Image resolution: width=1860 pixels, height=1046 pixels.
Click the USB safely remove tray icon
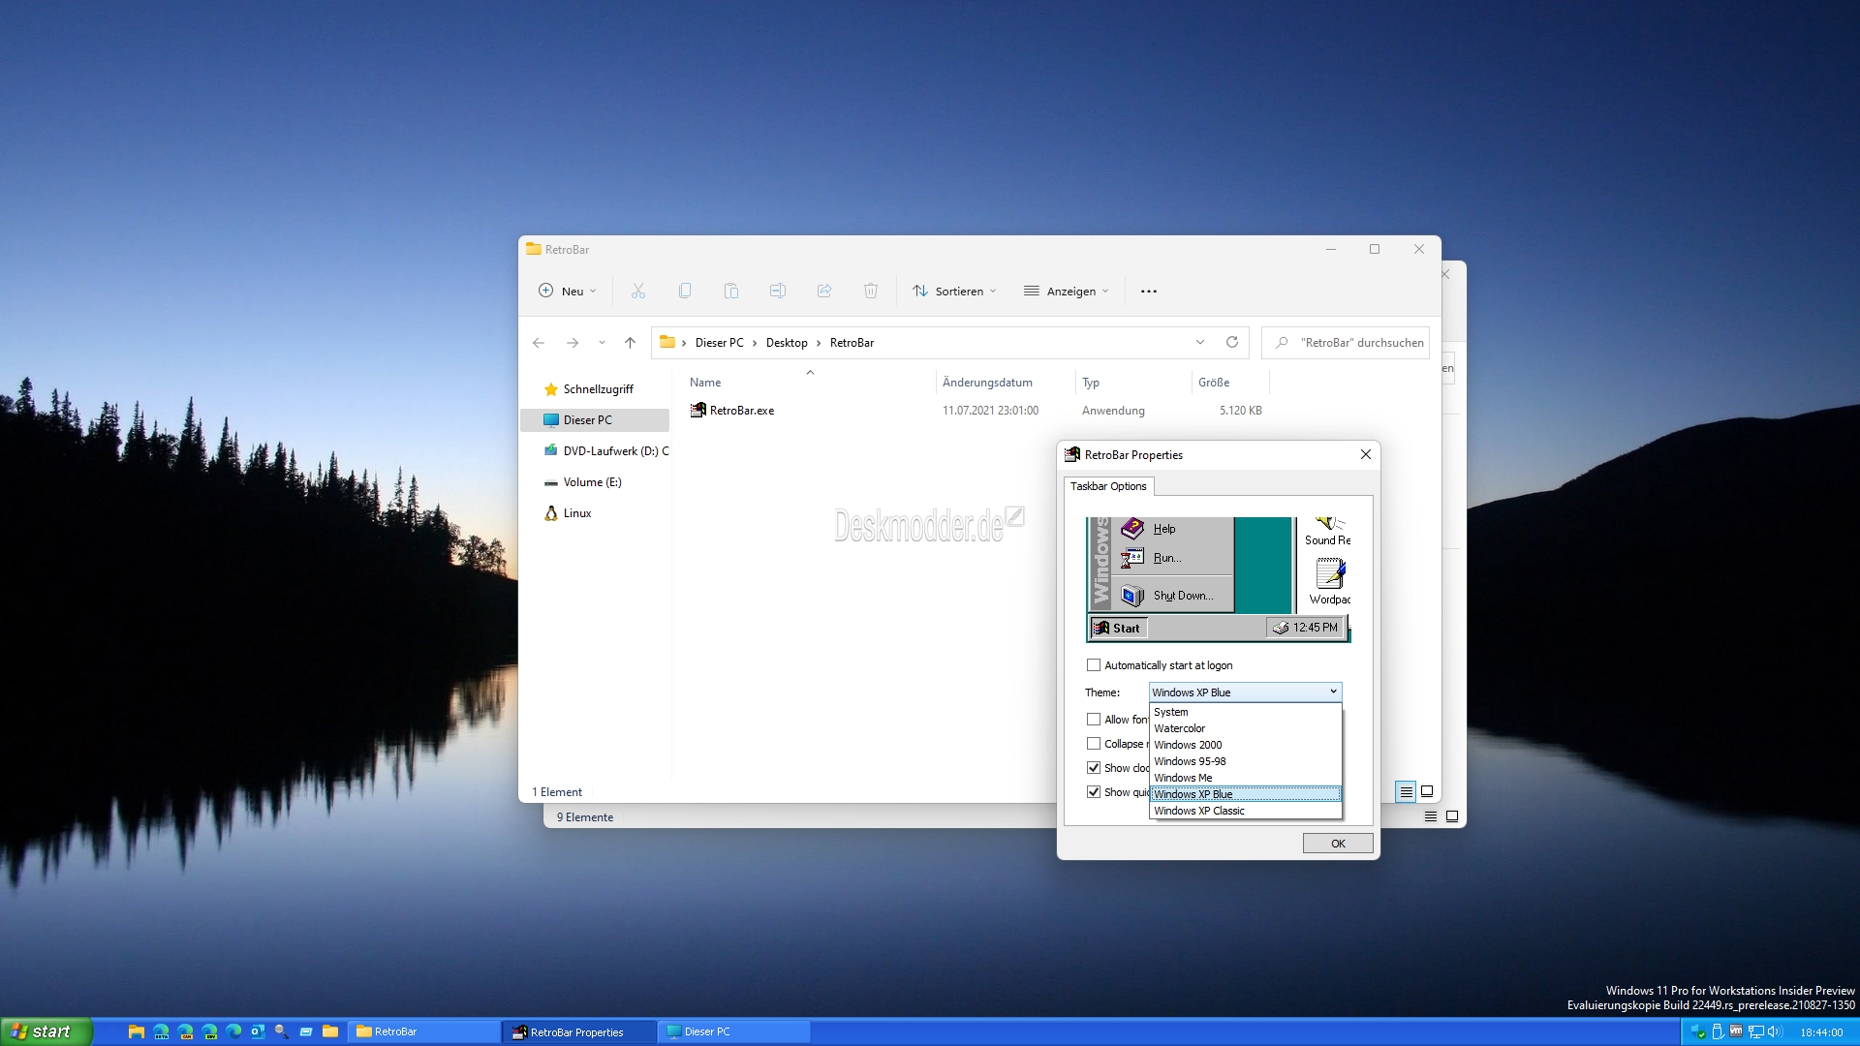[1718, 1032]
